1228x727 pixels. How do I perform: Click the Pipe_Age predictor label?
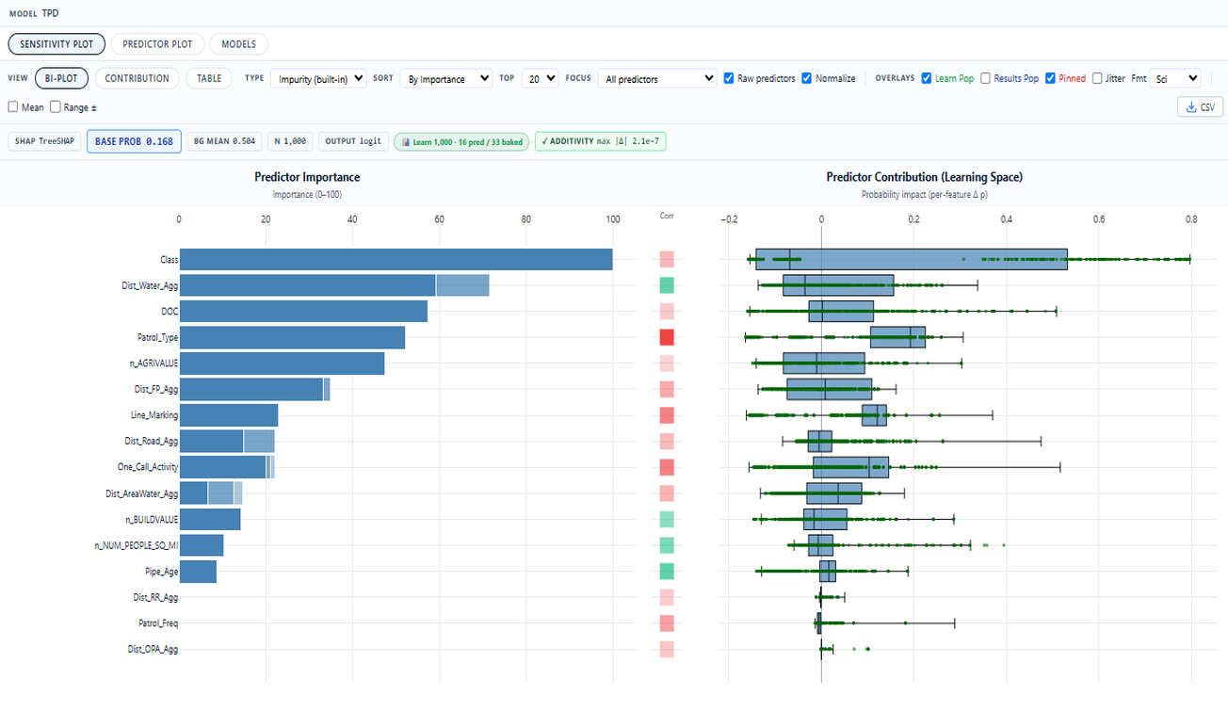(161, 572)
